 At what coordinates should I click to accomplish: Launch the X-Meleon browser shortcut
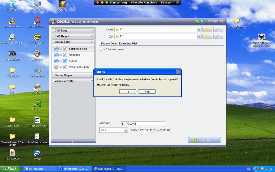tap(37, 105)
